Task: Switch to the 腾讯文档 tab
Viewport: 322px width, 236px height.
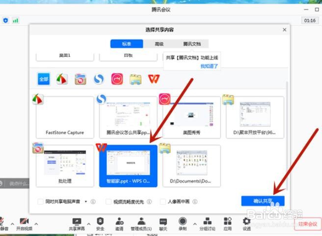Action: tap(192, 44)
